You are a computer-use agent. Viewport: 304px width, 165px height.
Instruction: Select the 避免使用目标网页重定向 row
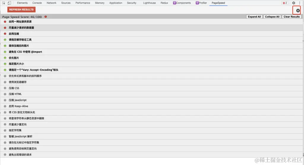click(151, 148)
